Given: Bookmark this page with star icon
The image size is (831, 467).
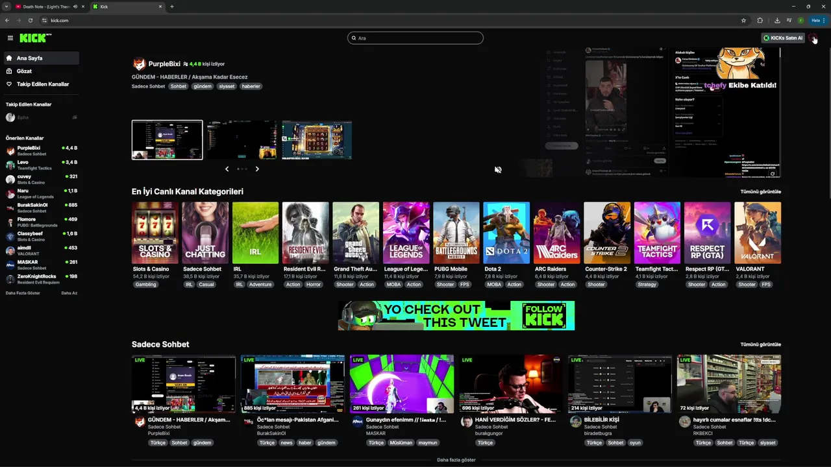Looking at the screenshot, I should point(743,20).
